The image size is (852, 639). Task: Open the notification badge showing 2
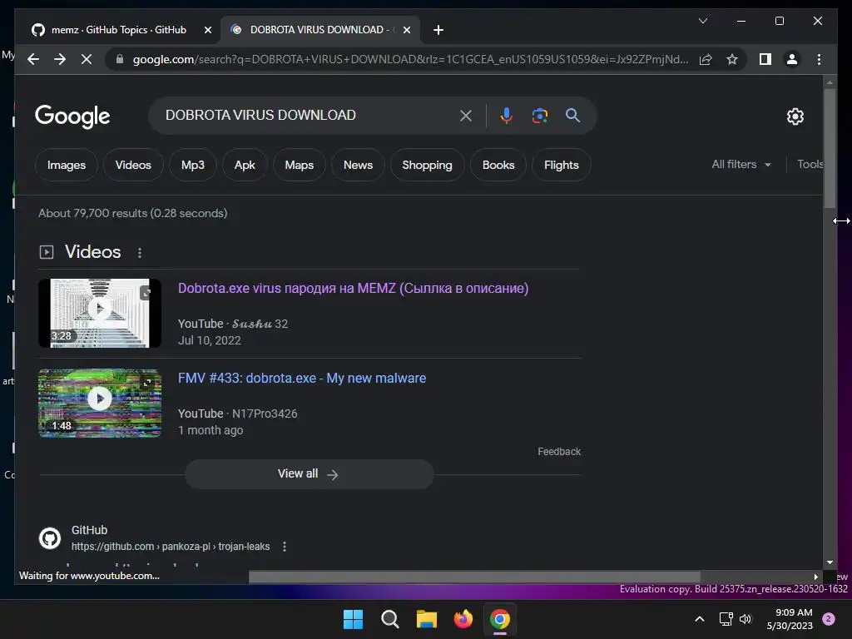click(829, 619)
